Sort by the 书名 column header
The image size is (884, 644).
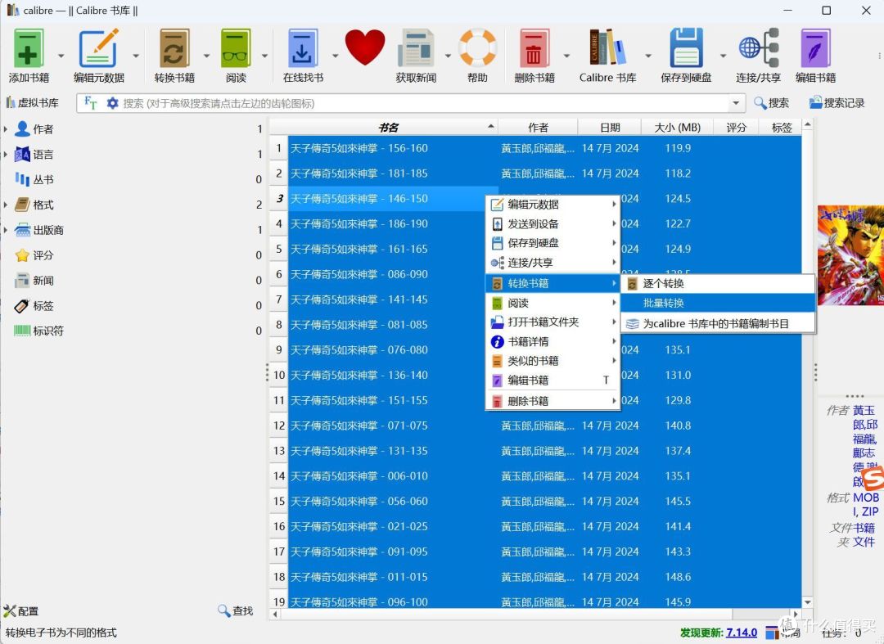388,128
